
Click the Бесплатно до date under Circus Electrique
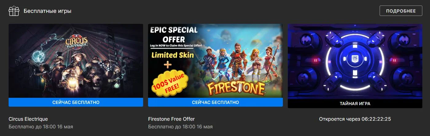point(41,127)
